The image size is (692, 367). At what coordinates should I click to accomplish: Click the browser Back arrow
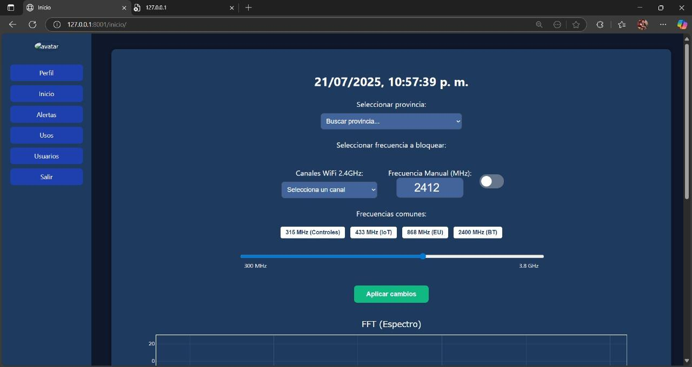click(x=12, y=24)
